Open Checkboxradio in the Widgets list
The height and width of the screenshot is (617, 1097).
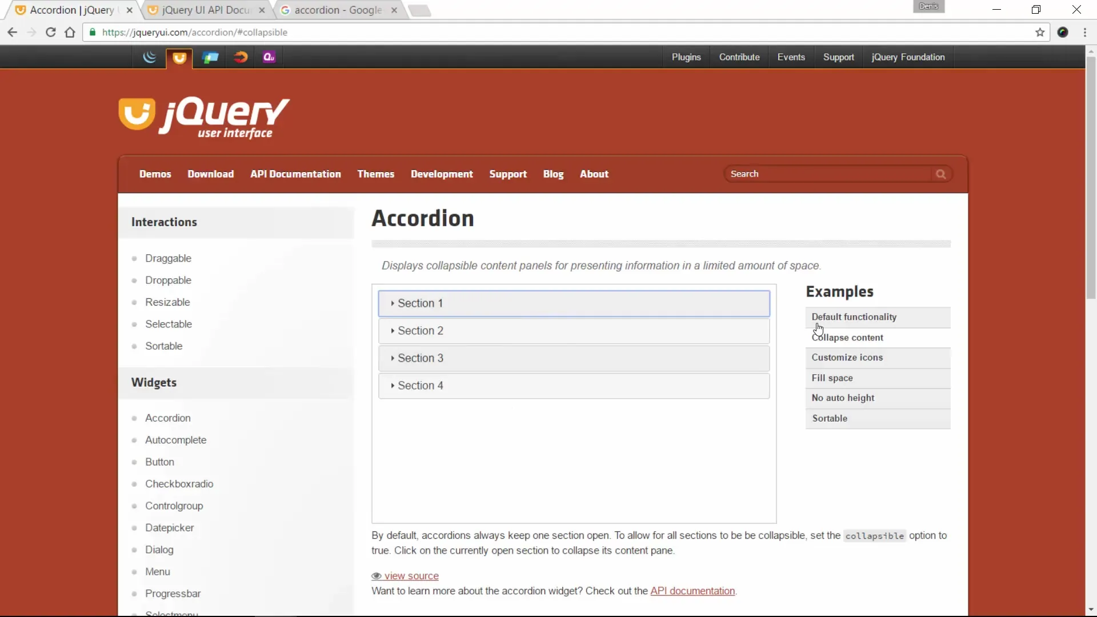click(x=179, y=484)
